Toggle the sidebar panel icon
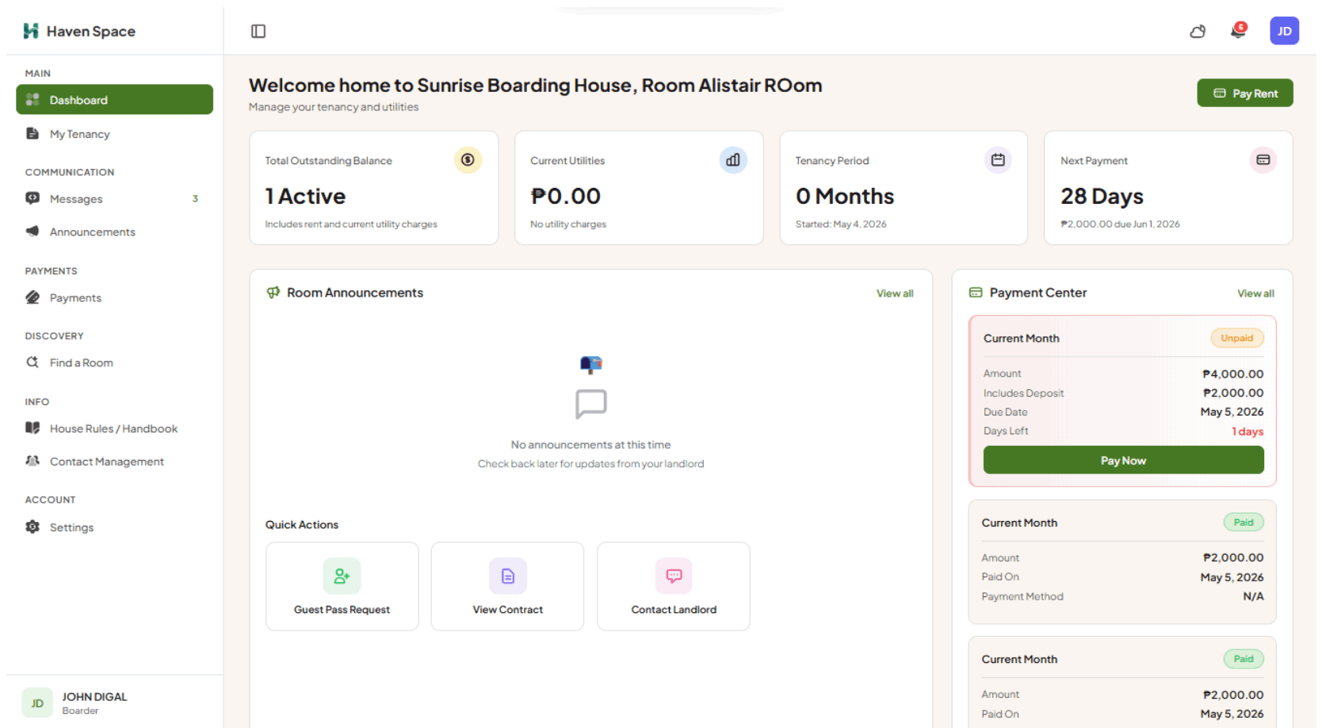Viewport: 1322px width, 728px height. coord(258,31)
